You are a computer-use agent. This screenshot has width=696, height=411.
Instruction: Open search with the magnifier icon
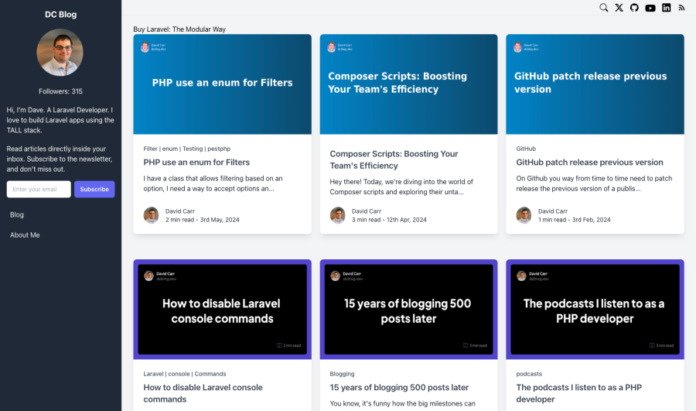(604, 8)
